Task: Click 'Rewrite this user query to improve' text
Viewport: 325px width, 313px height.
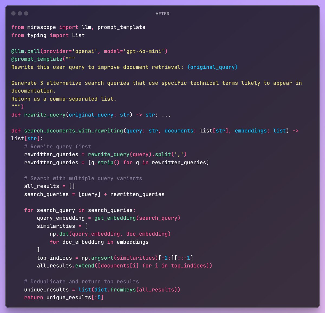Action: coord(66,67)
